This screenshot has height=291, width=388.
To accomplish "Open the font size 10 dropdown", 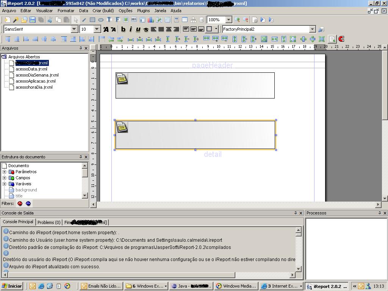I will pos(97,29).
